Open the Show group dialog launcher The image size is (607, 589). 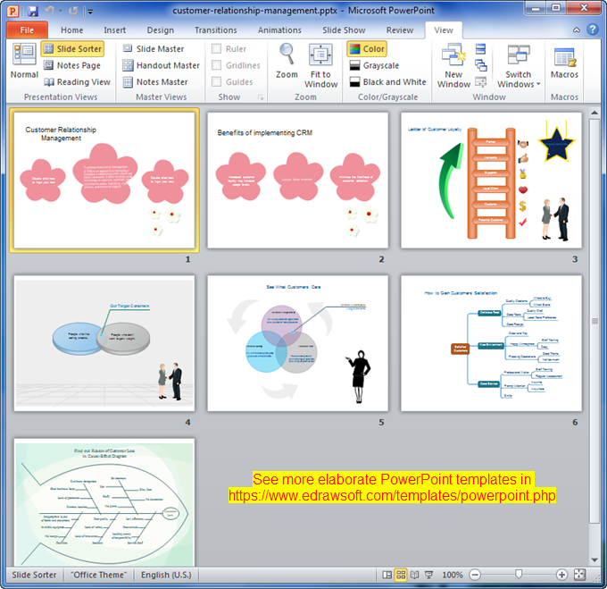click(x=261, y=97)
